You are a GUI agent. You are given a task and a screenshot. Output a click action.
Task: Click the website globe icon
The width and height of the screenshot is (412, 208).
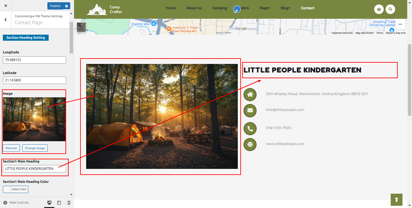point(250,144)
